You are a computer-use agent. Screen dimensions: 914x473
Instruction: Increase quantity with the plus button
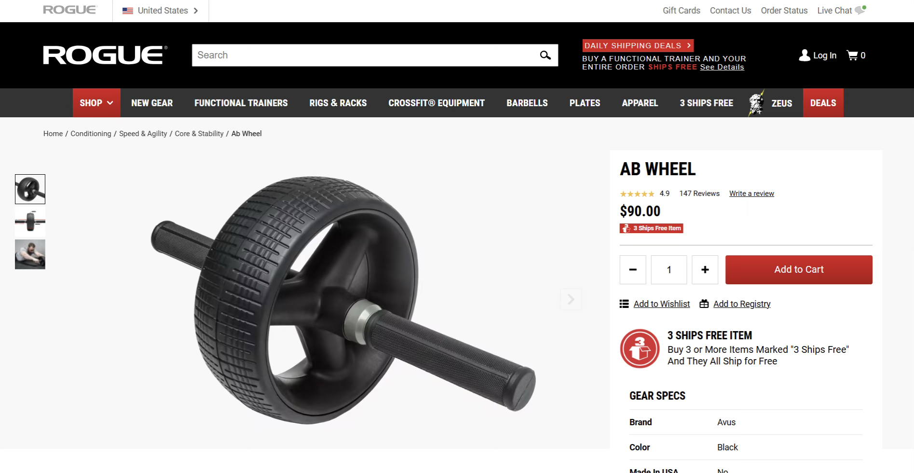705,270
